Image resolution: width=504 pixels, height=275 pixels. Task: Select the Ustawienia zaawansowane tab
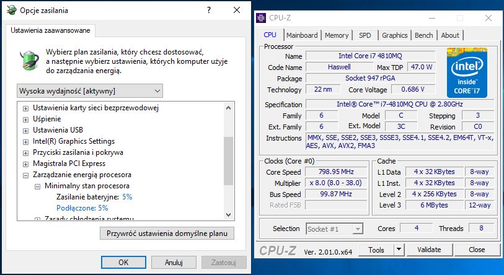pyautogui.click(x=50, y=30)
